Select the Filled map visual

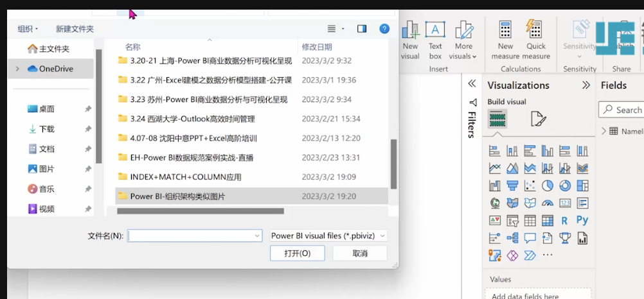512,203
